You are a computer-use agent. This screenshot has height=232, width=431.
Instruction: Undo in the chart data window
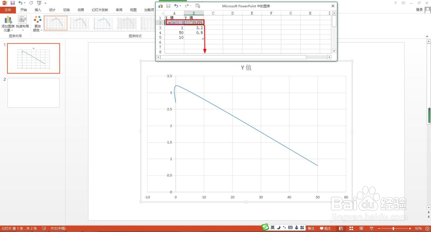click(x=176, y=6)
